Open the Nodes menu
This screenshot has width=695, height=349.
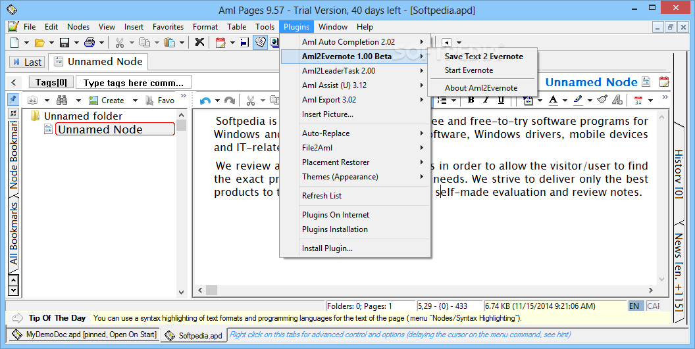pos(78,26)
